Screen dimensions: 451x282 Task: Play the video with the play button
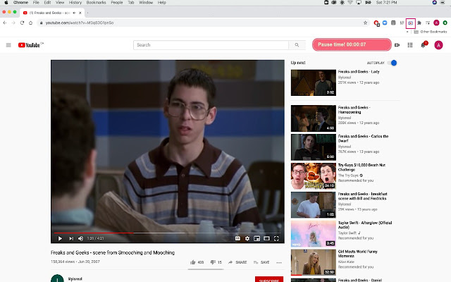click(x=60, y=238)
